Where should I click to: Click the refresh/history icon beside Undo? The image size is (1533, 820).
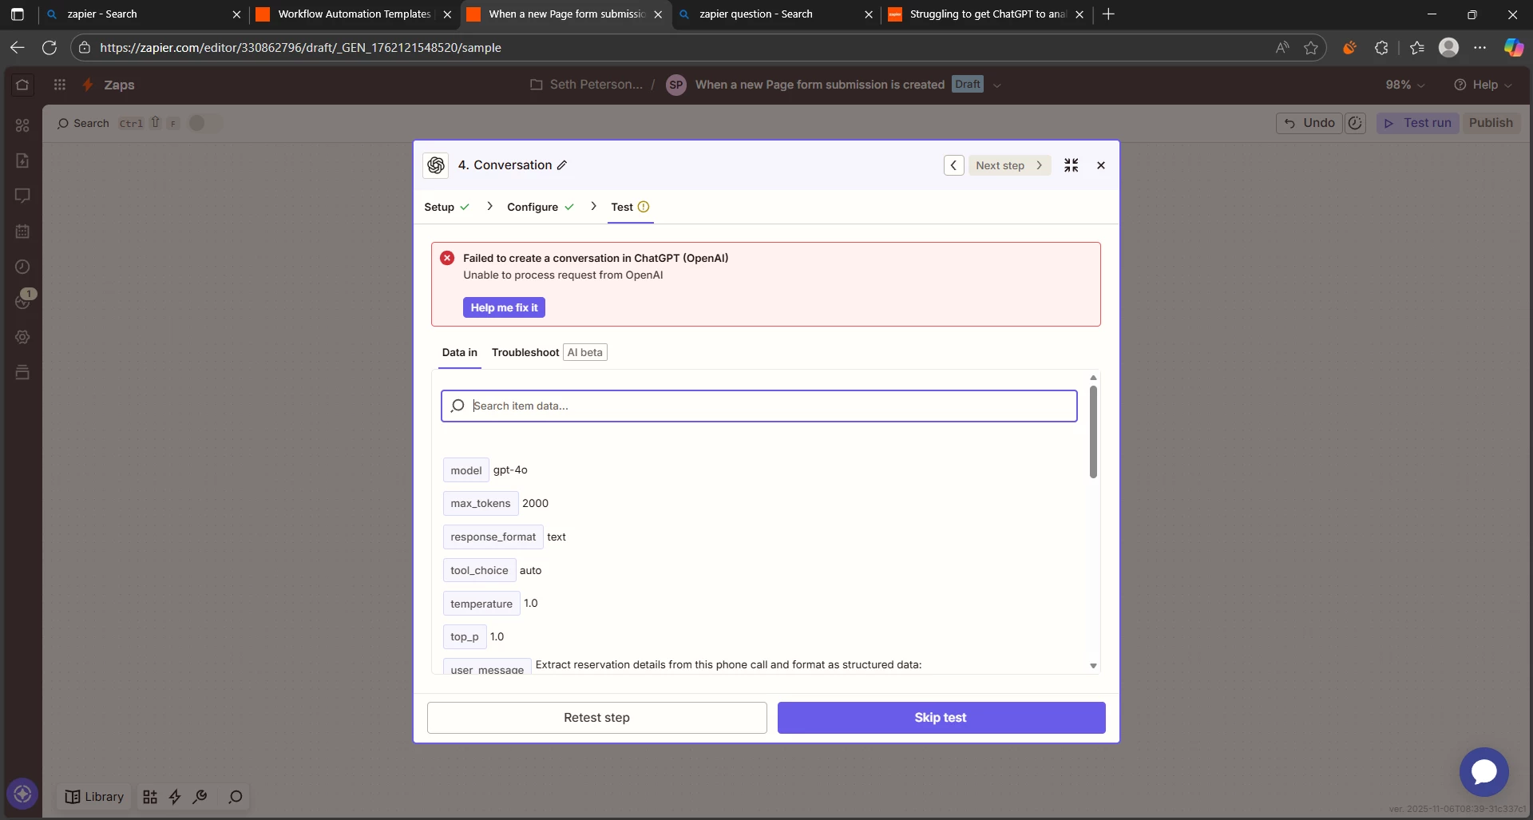point(1355,123)
